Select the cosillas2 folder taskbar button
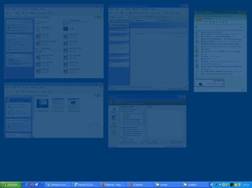This screenshot has height=188, width=252. (x=195, y=185)
